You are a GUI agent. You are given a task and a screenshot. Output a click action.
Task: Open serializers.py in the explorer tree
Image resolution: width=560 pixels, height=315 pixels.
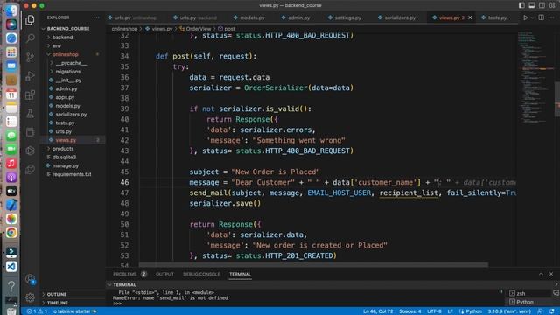point(71,115)
